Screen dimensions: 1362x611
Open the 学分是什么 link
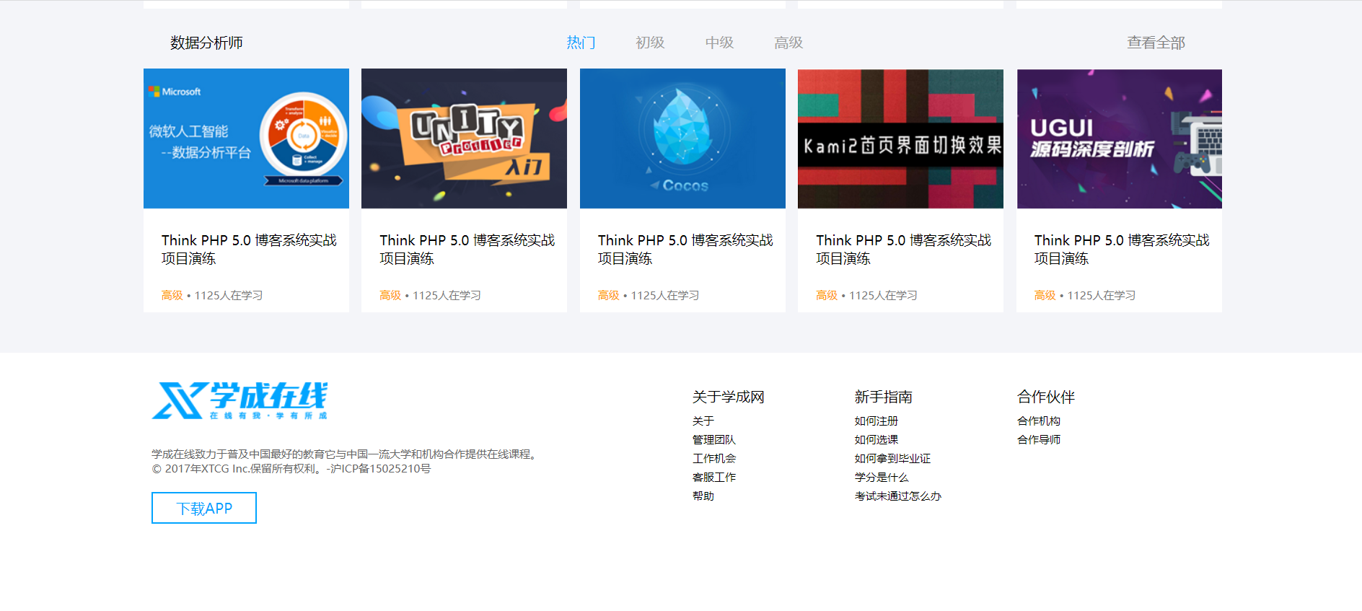882,477
